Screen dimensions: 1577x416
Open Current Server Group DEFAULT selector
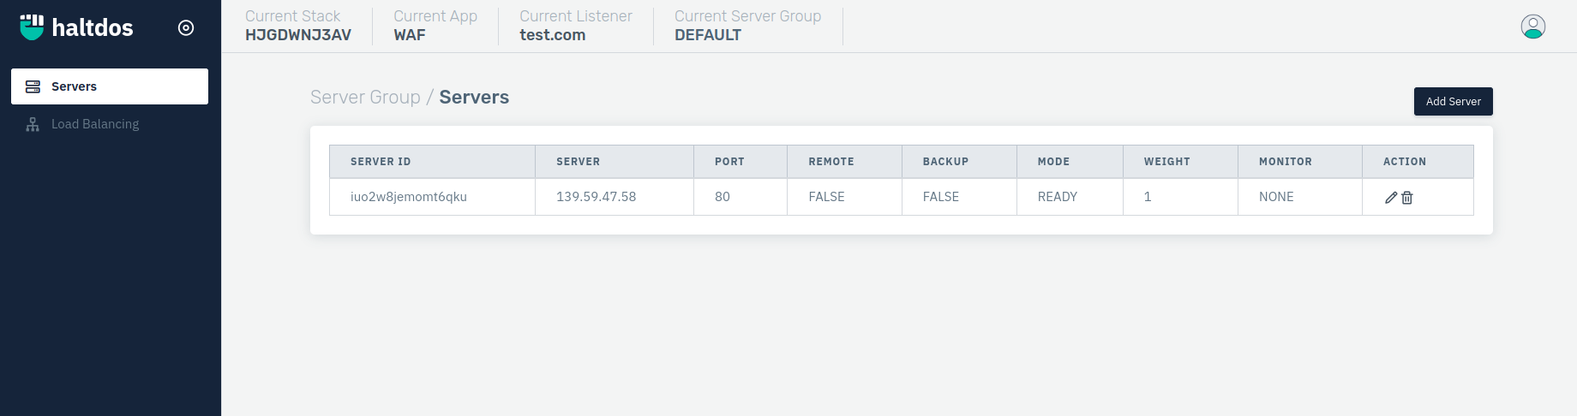click(x=747, y=26)
